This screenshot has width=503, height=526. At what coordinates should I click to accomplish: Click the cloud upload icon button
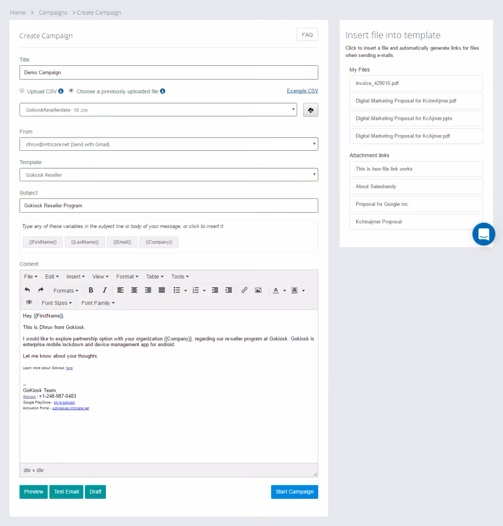tap(311, 110)
